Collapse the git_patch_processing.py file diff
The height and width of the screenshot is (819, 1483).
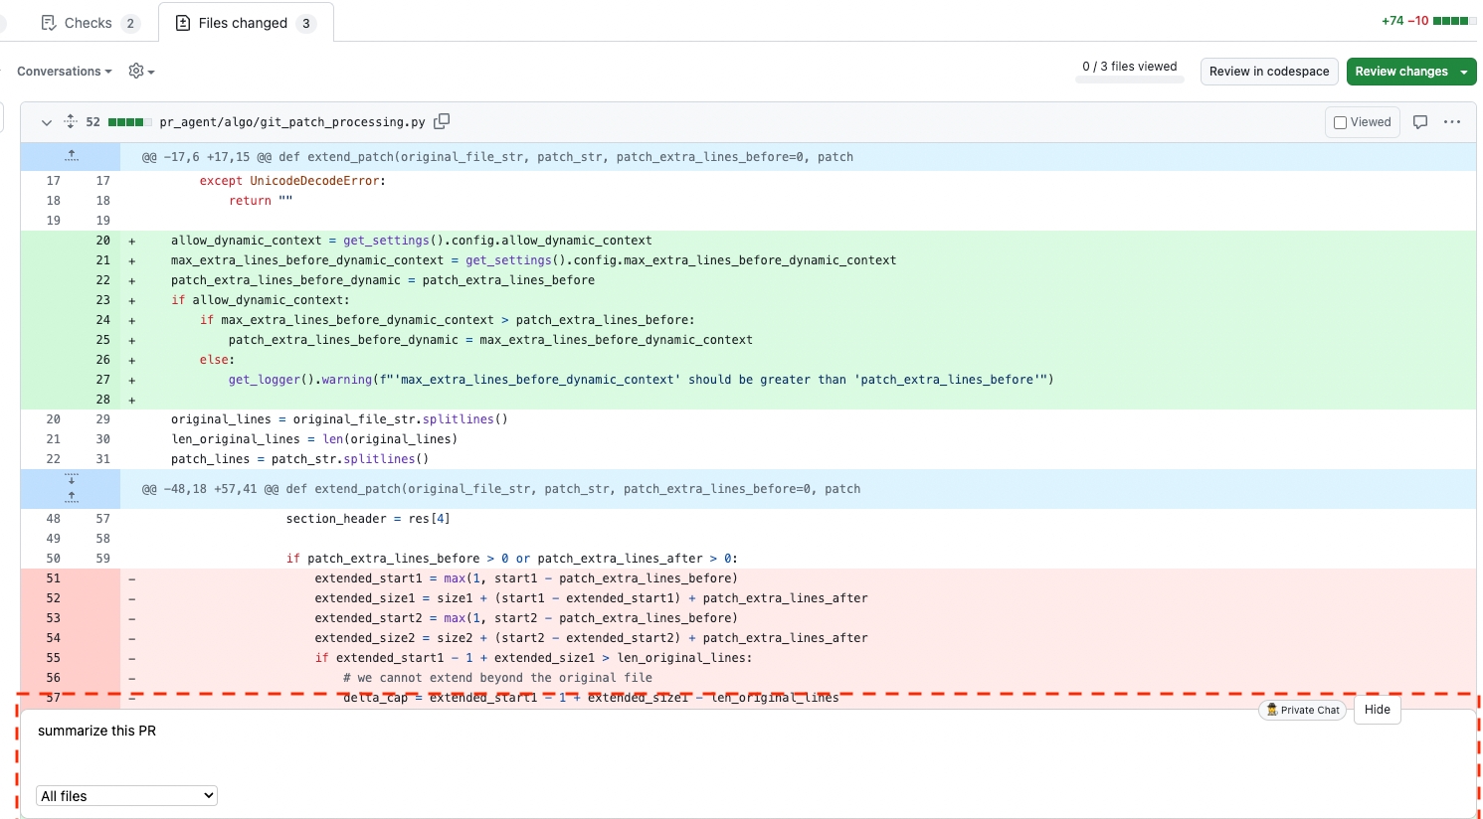(x=46, y=122)
